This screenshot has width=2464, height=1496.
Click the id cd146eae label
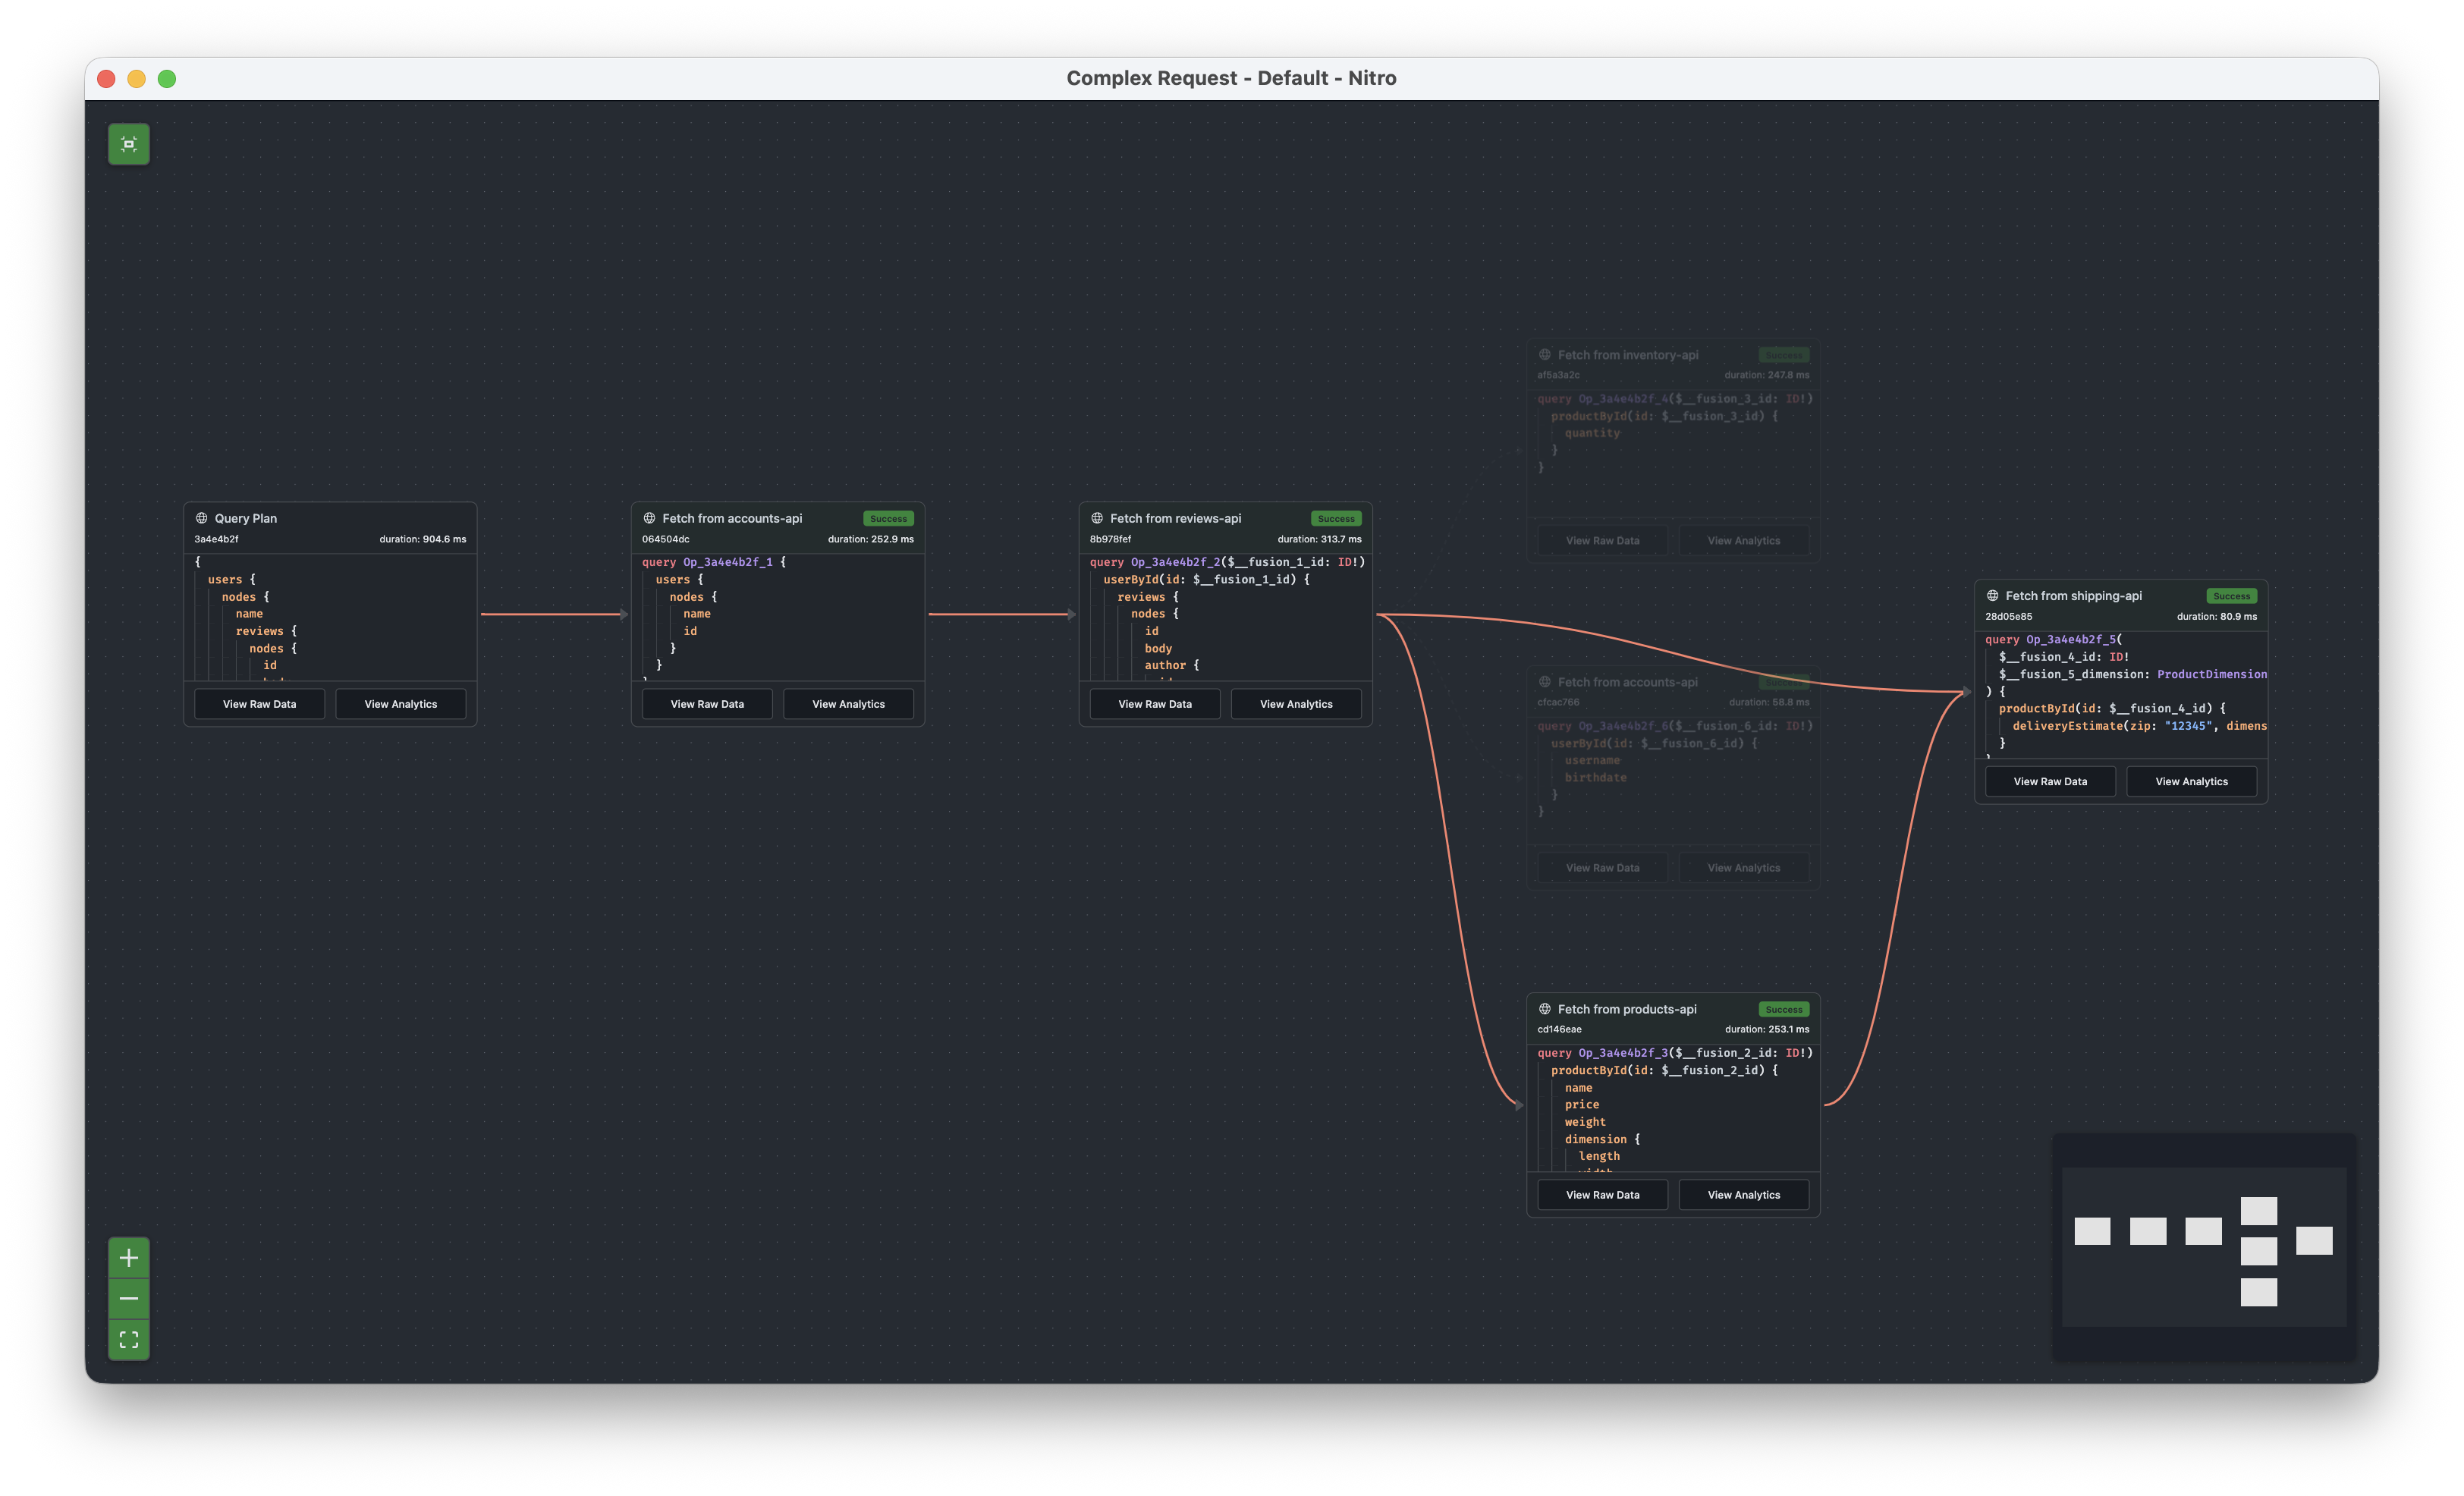[x=1559, y=1029]
